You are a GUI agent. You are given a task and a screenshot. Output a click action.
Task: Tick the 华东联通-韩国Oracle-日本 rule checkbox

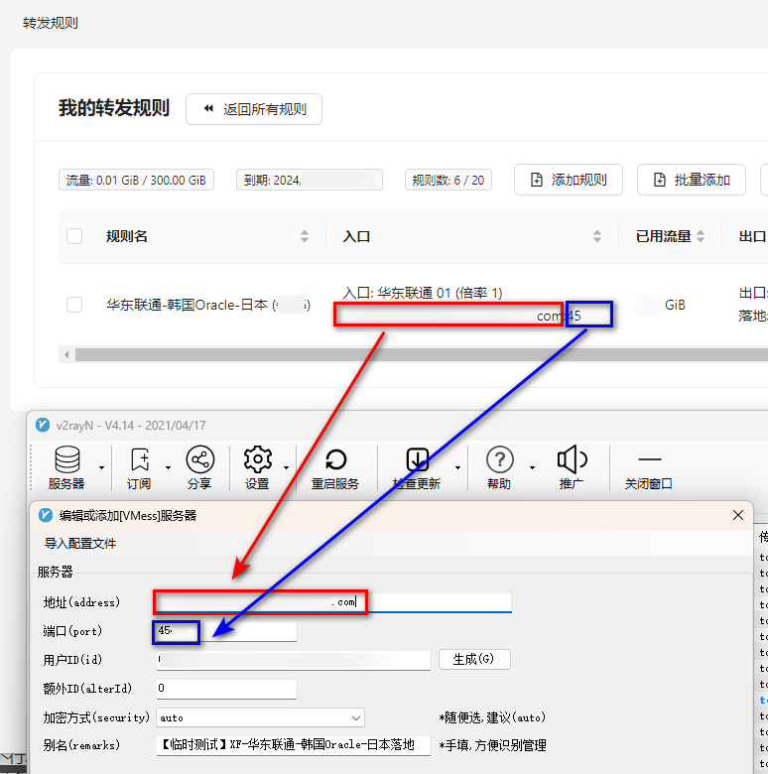74,305
